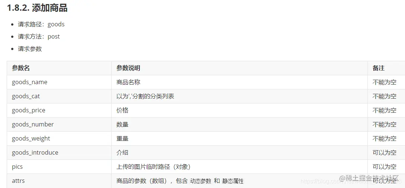This screenshot has height=188, width=405.
Task: Click 不能为空 in the goods_cat row
Action: coord(384,96)
